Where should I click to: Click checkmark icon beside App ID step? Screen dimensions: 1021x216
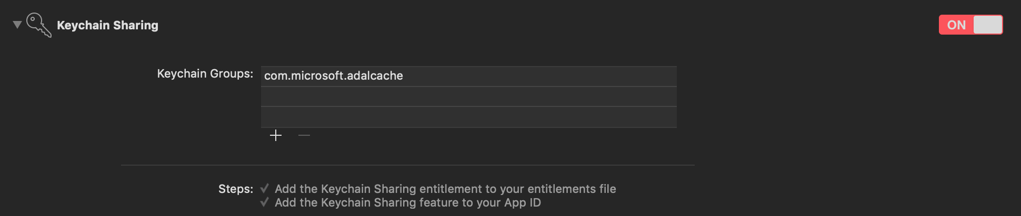[265, 202]
